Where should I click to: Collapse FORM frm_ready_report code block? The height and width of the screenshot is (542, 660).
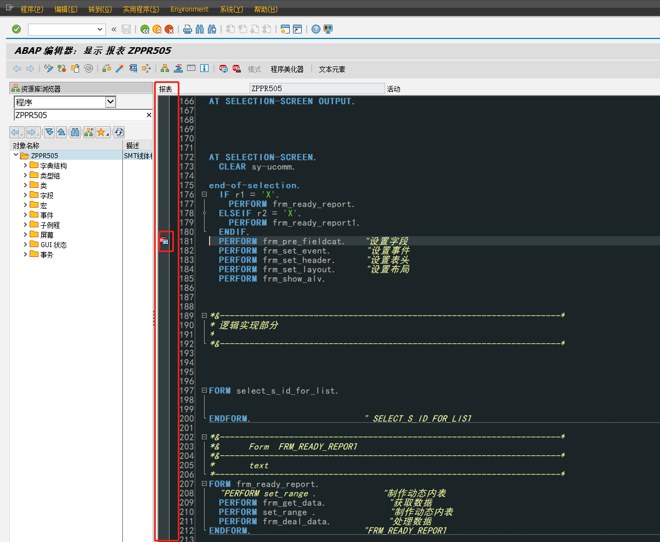pos(204,484)
